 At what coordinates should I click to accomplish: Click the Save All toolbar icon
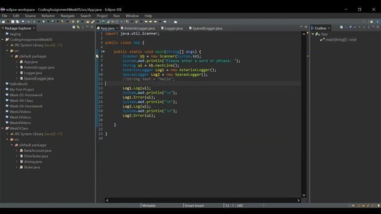(17, 21)
